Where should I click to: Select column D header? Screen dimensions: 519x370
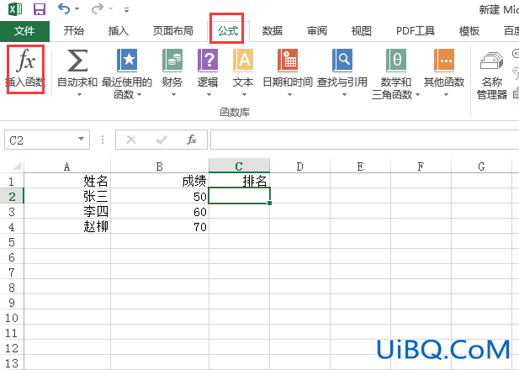click(300, 166)
